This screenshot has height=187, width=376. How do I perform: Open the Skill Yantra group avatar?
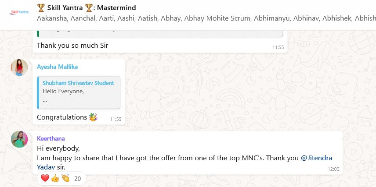[19, 12]
